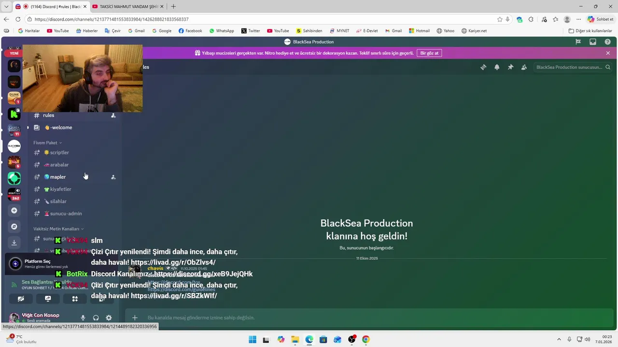Add a server with plus icon
Screen dimensions: 618x347
tap(14, 211)
